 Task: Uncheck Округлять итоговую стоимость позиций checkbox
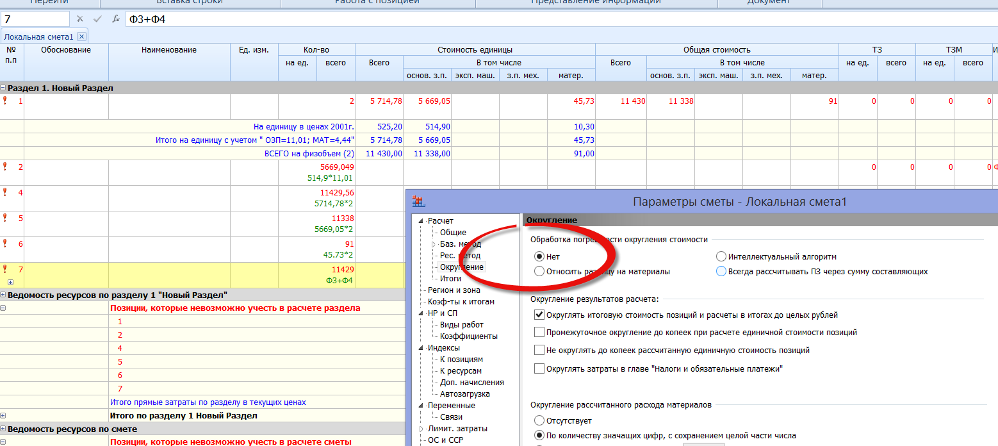click(x=539, y=315)
